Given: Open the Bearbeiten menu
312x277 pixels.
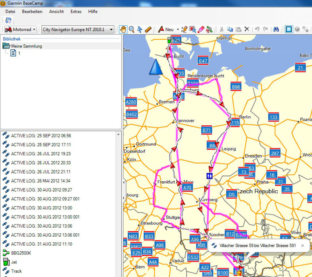Looking at the screenshot, I should pyautogui.click(x=32, y=12).
